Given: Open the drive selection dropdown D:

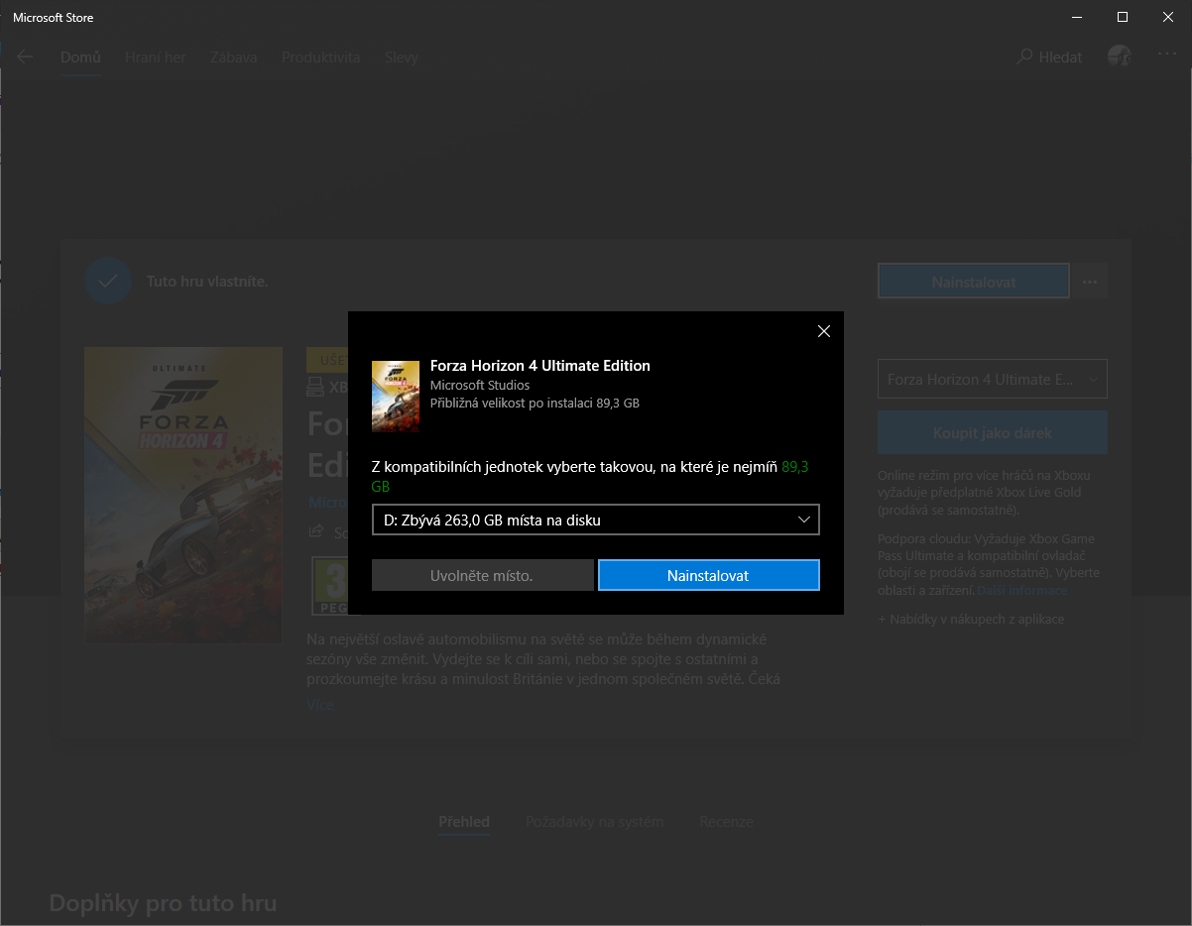Looking at the screenshot, I should [595, 520].
